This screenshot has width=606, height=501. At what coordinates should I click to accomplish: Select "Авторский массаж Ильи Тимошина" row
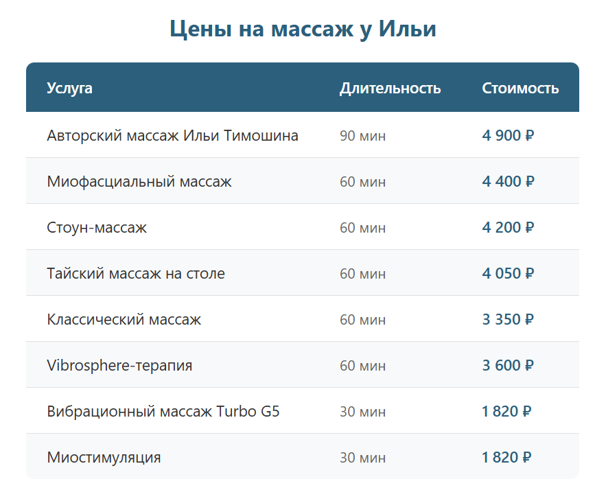[x=172, y=136]
